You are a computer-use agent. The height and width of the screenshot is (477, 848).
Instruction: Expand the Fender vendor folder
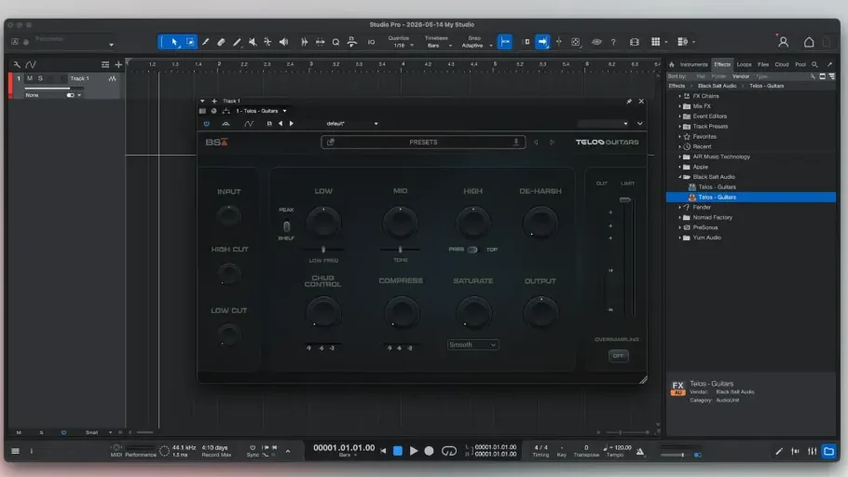(x=680, y=207)
